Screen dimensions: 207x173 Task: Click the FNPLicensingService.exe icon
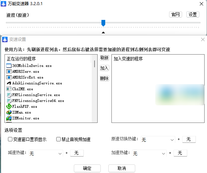coord(9,95)
